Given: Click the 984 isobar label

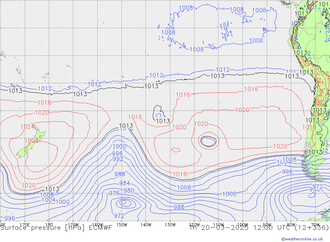Looking at the screenshot, I should 125,183.
